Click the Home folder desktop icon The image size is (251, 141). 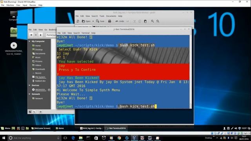[x=14, y=32]
